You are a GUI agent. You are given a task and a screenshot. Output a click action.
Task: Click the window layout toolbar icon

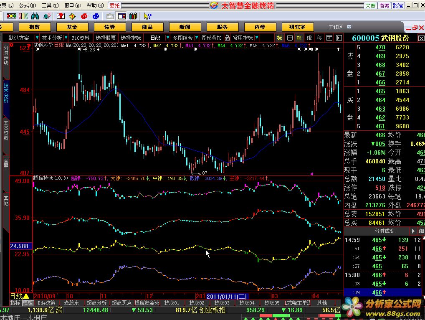pyautogui.click(x=122, y=16)
